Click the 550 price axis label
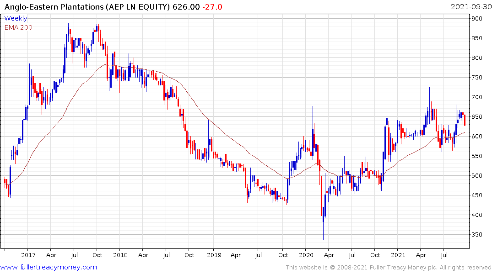The width and height of the screenshot is (492, 274). [x=477, y=156]
